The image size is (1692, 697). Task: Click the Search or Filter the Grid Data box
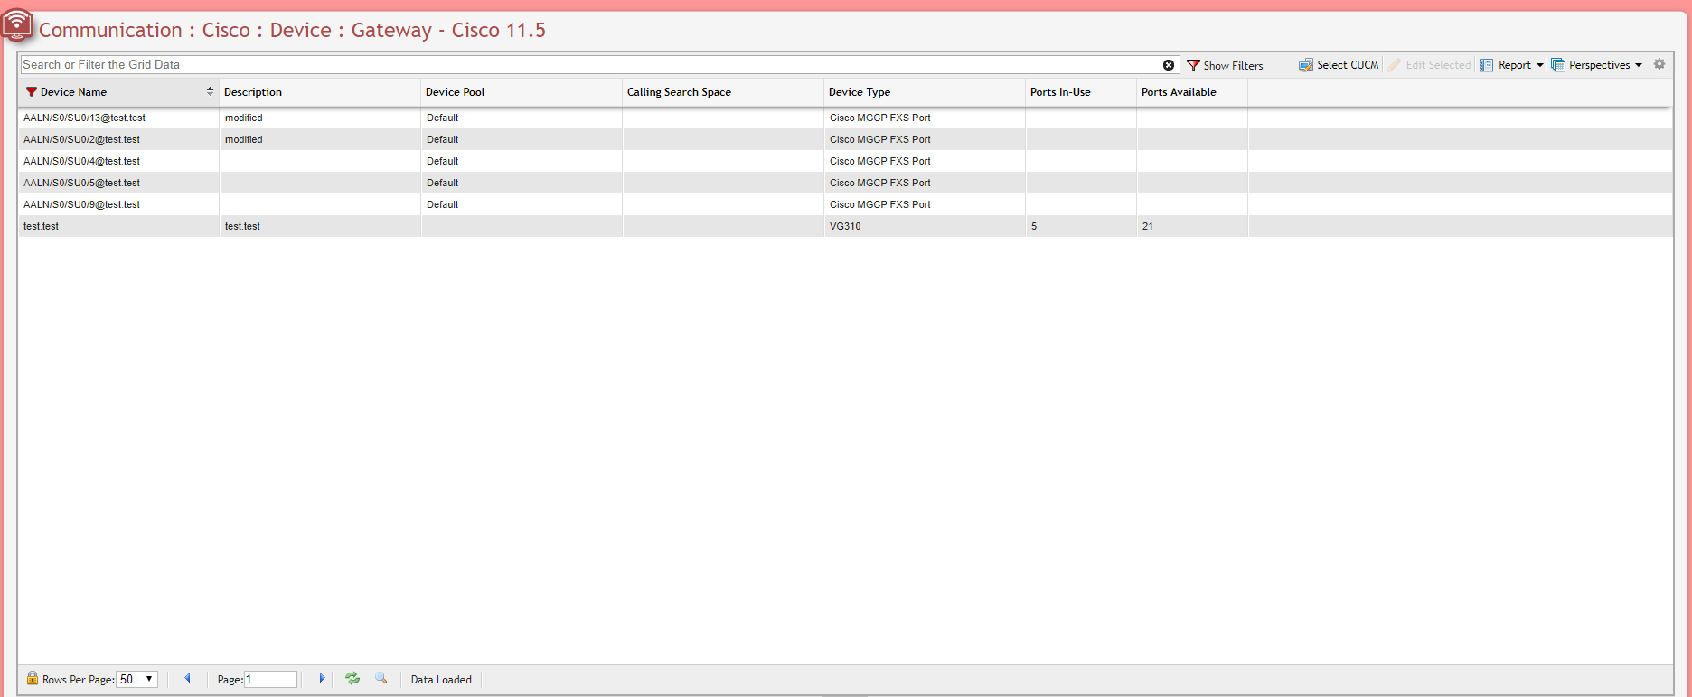[x=587, y=65]
